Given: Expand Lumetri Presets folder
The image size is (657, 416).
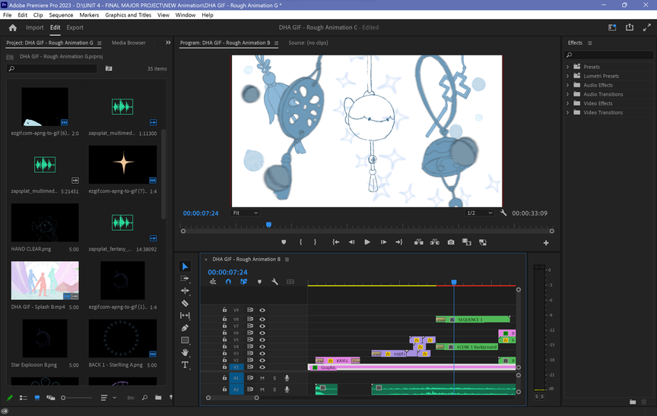Looking at the screenshot, I should (x=568, y=76).
